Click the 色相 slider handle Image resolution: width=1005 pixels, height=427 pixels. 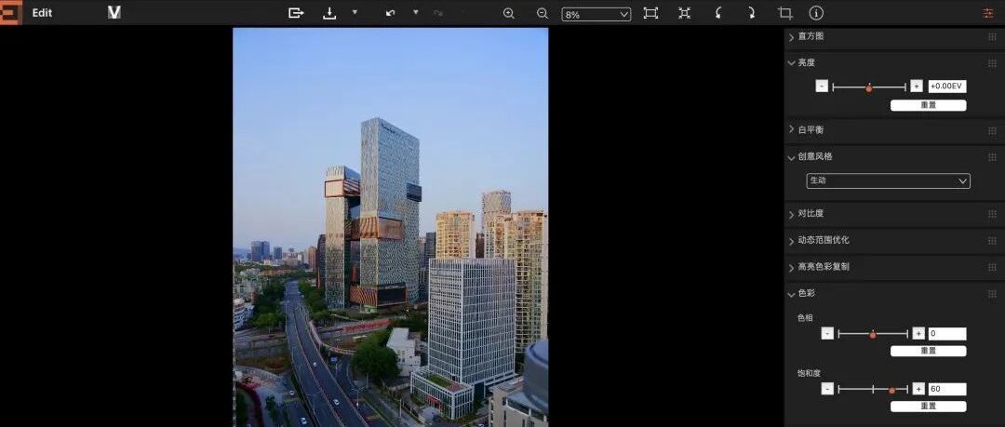[872, 334]
